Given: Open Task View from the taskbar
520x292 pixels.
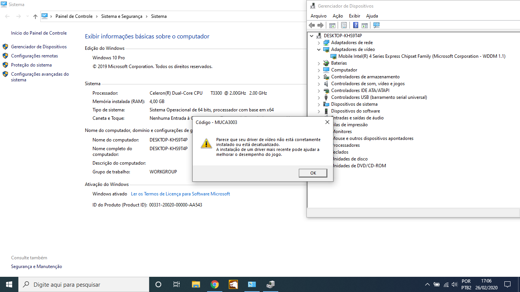Looking at the screenshot, I should 177,284.
